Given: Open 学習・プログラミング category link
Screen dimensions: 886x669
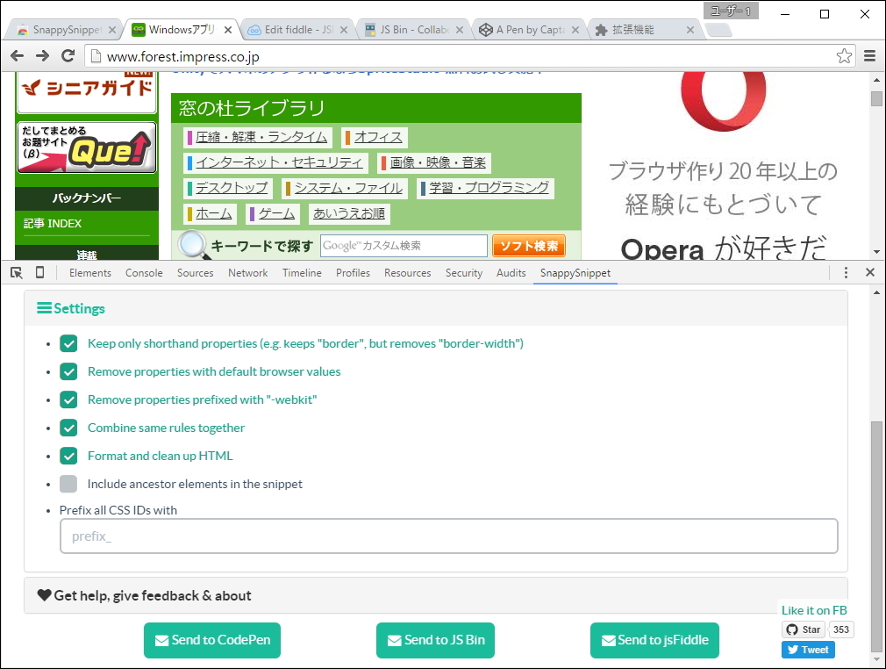Looking at the screenshot, I should 489,188.
